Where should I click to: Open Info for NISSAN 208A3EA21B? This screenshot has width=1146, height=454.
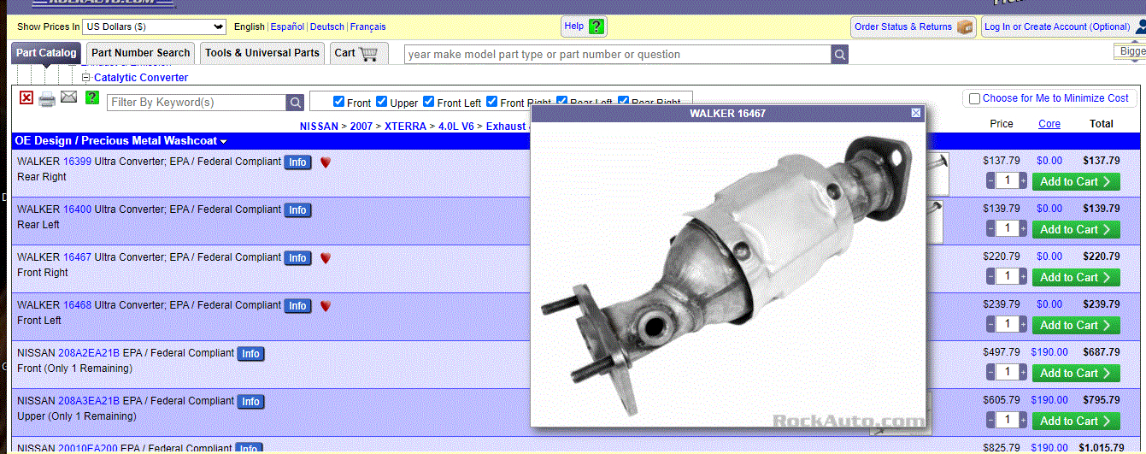(250, 402)
